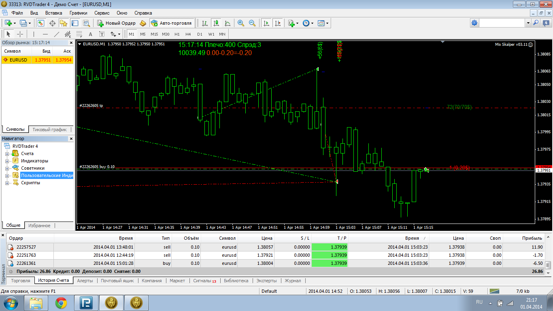
Task: Click the Новый Ордер button
Action: pyautogui.click(x=116, y=23)
